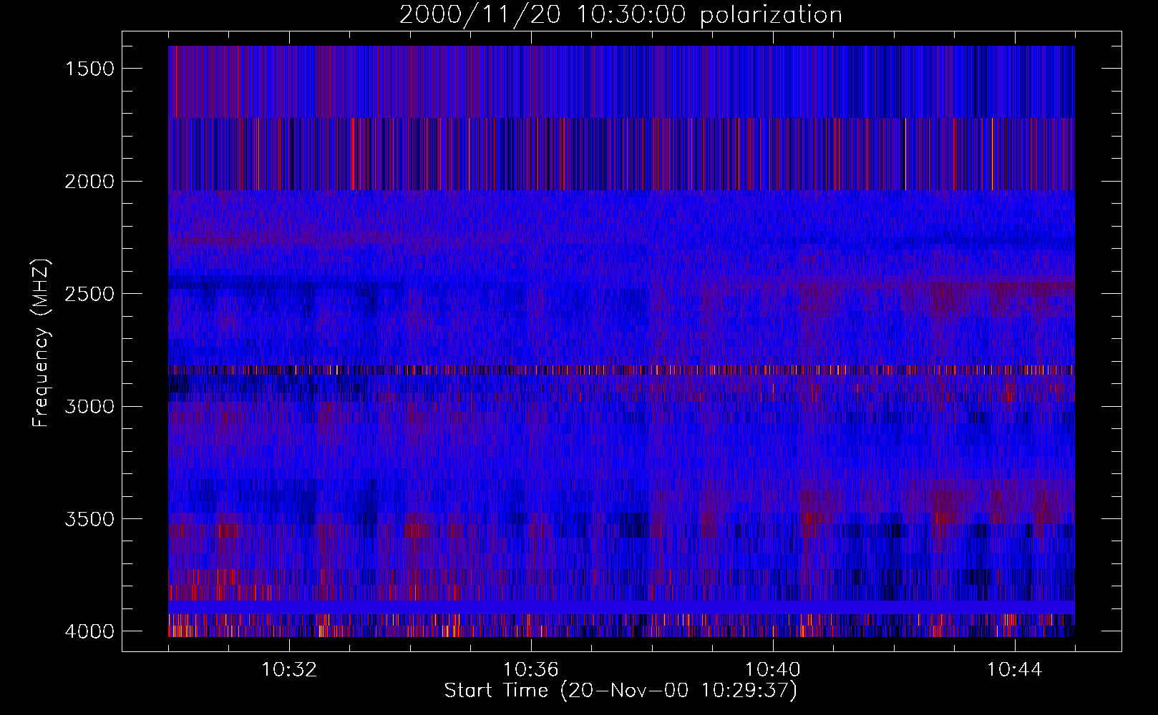
Task: Click the solid blue band near 3900 MHz
Action: click(x=621, y=607)
